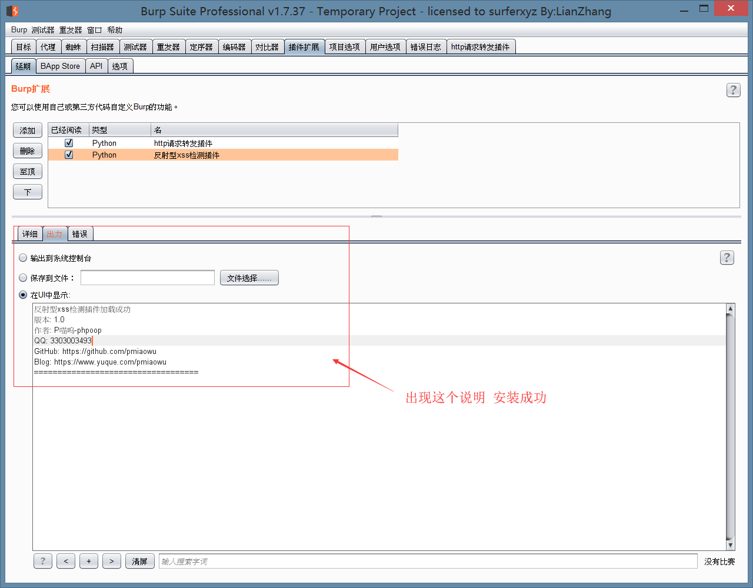
Task: Move extension to top with 至顶 button
Action: (28, 172)
